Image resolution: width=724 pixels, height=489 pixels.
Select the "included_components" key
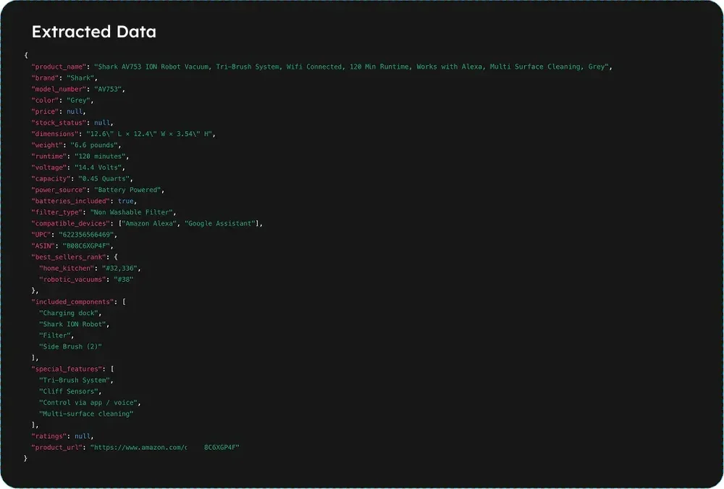click(72, 302)
